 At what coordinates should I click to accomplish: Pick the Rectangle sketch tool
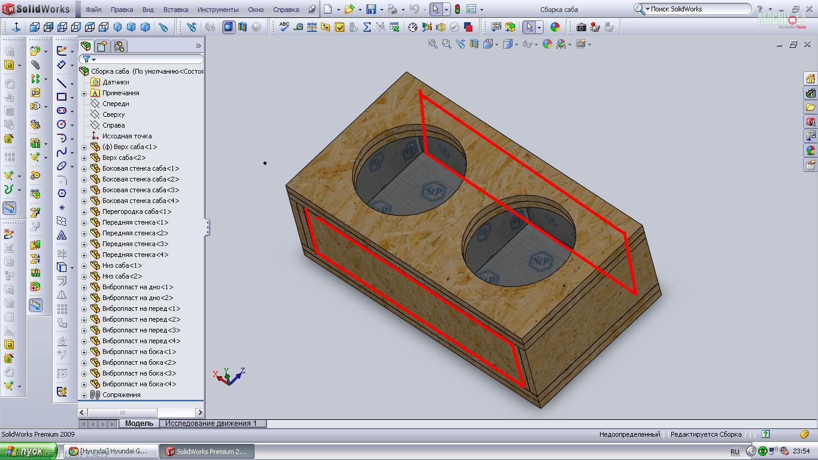[62, 97]
